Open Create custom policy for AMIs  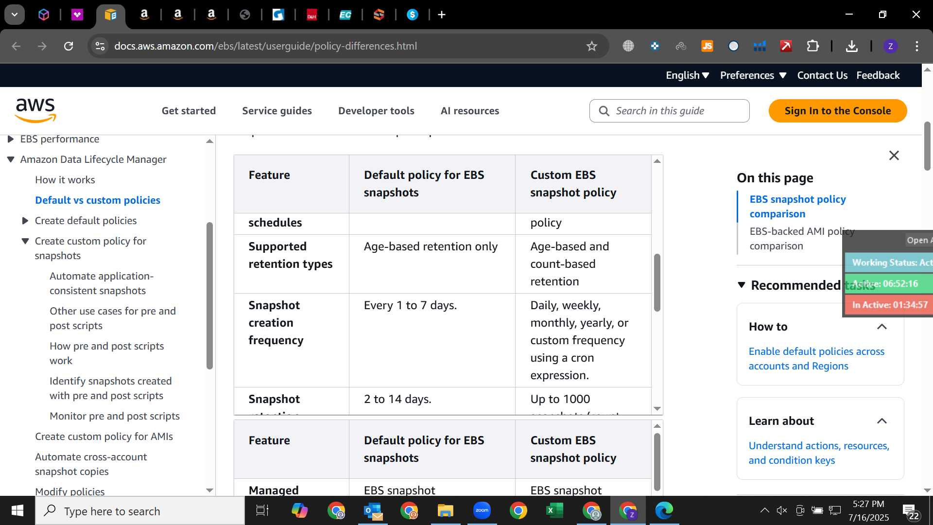point(104,437)
